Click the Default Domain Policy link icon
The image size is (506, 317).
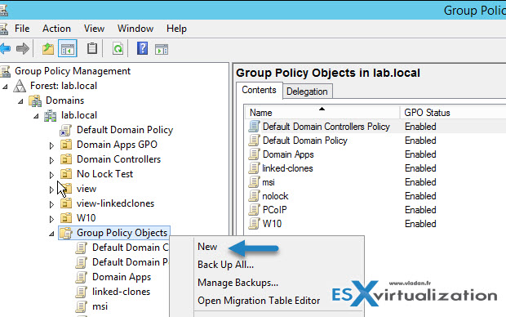point(65,130)
